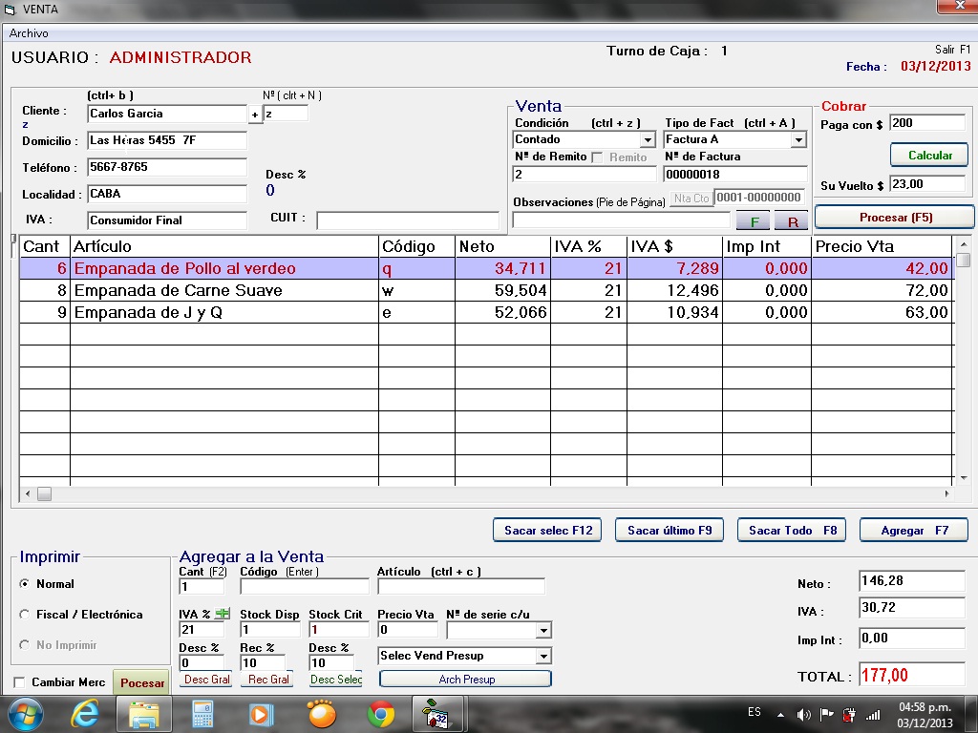
Task: Click the Precio Vta column header
Action: click(x=882, y=246)
